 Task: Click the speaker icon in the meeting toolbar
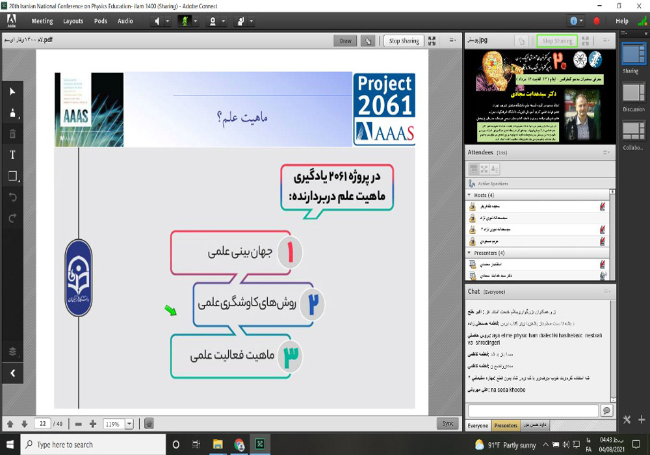pyautogui.click(x=157, y=21)
